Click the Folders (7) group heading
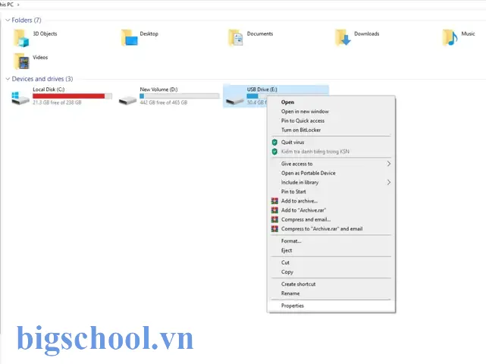Image resolution: width=486 pixels, height=364 pixels. pyautogui.click(x=27, y=20)
